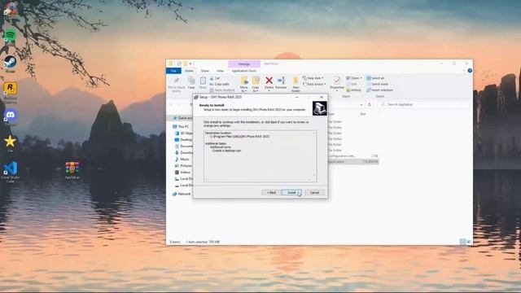Click the Properties ribbon icon
The width and height of the screenshot is (521, 293).
click(337, 83)
